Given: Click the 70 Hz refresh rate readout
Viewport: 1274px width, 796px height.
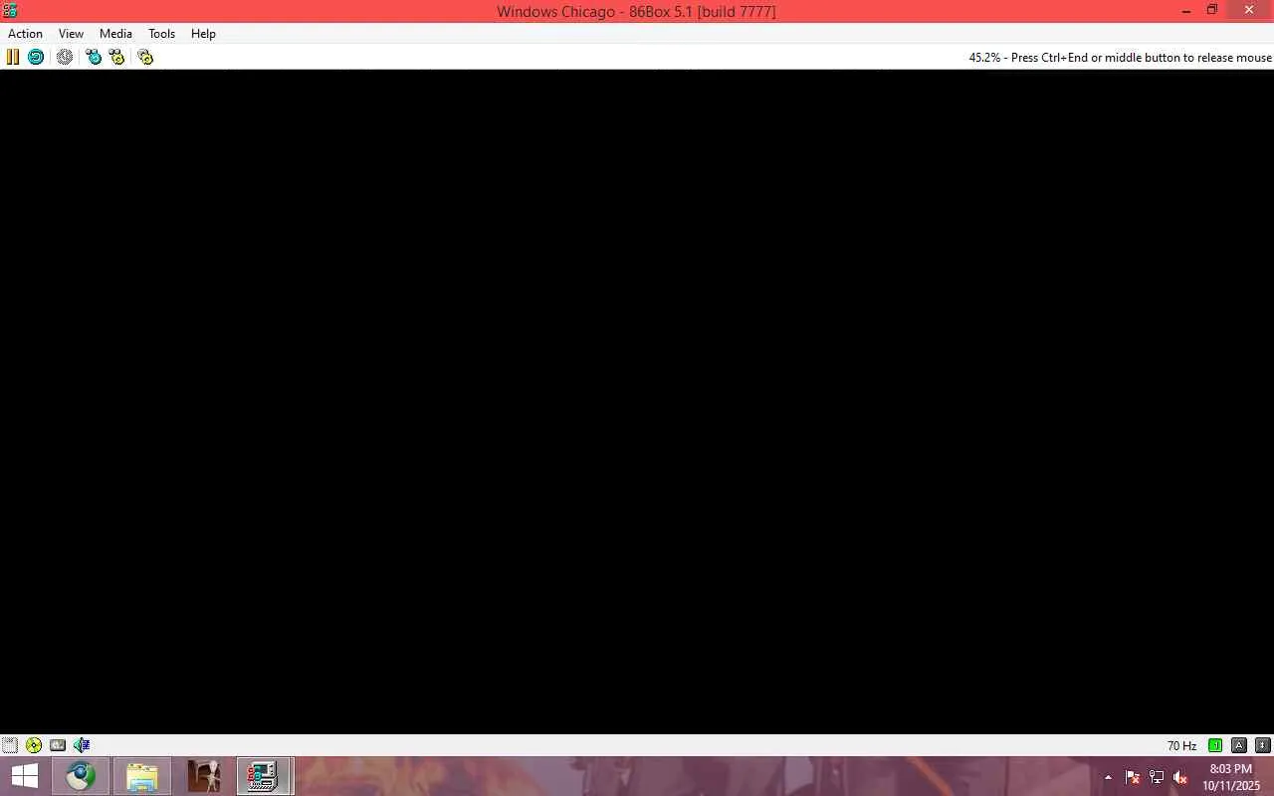Looking at the screenshot, I should pos(1182,745).
